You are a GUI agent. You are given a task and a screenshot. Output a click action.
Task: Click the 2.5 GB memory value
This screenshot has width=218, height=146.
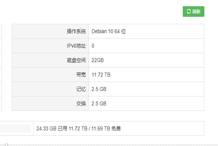point(99,89)
